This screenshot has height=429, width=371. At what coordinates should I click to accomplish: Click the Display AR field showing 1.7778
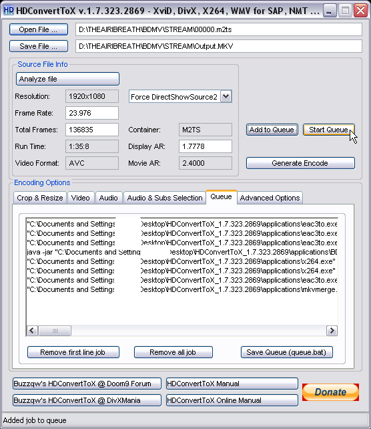coord(205,146)
